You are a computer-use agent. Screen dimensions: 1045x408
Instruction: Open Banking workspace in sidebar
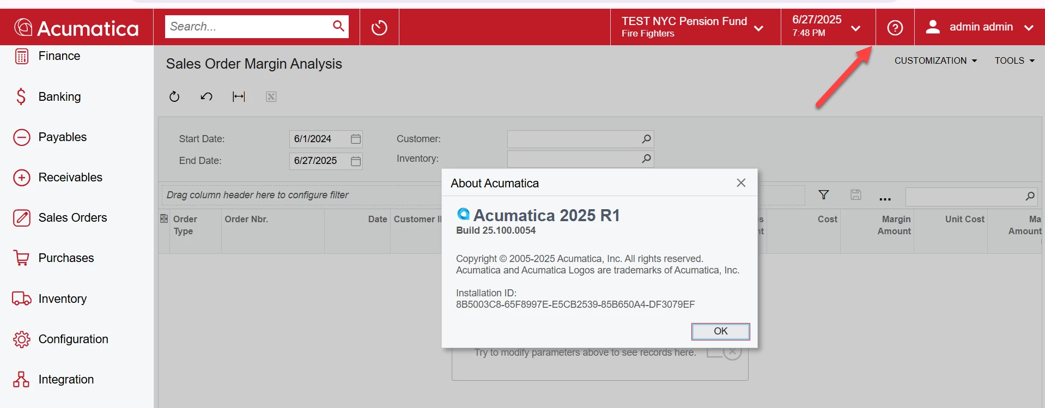59,96
